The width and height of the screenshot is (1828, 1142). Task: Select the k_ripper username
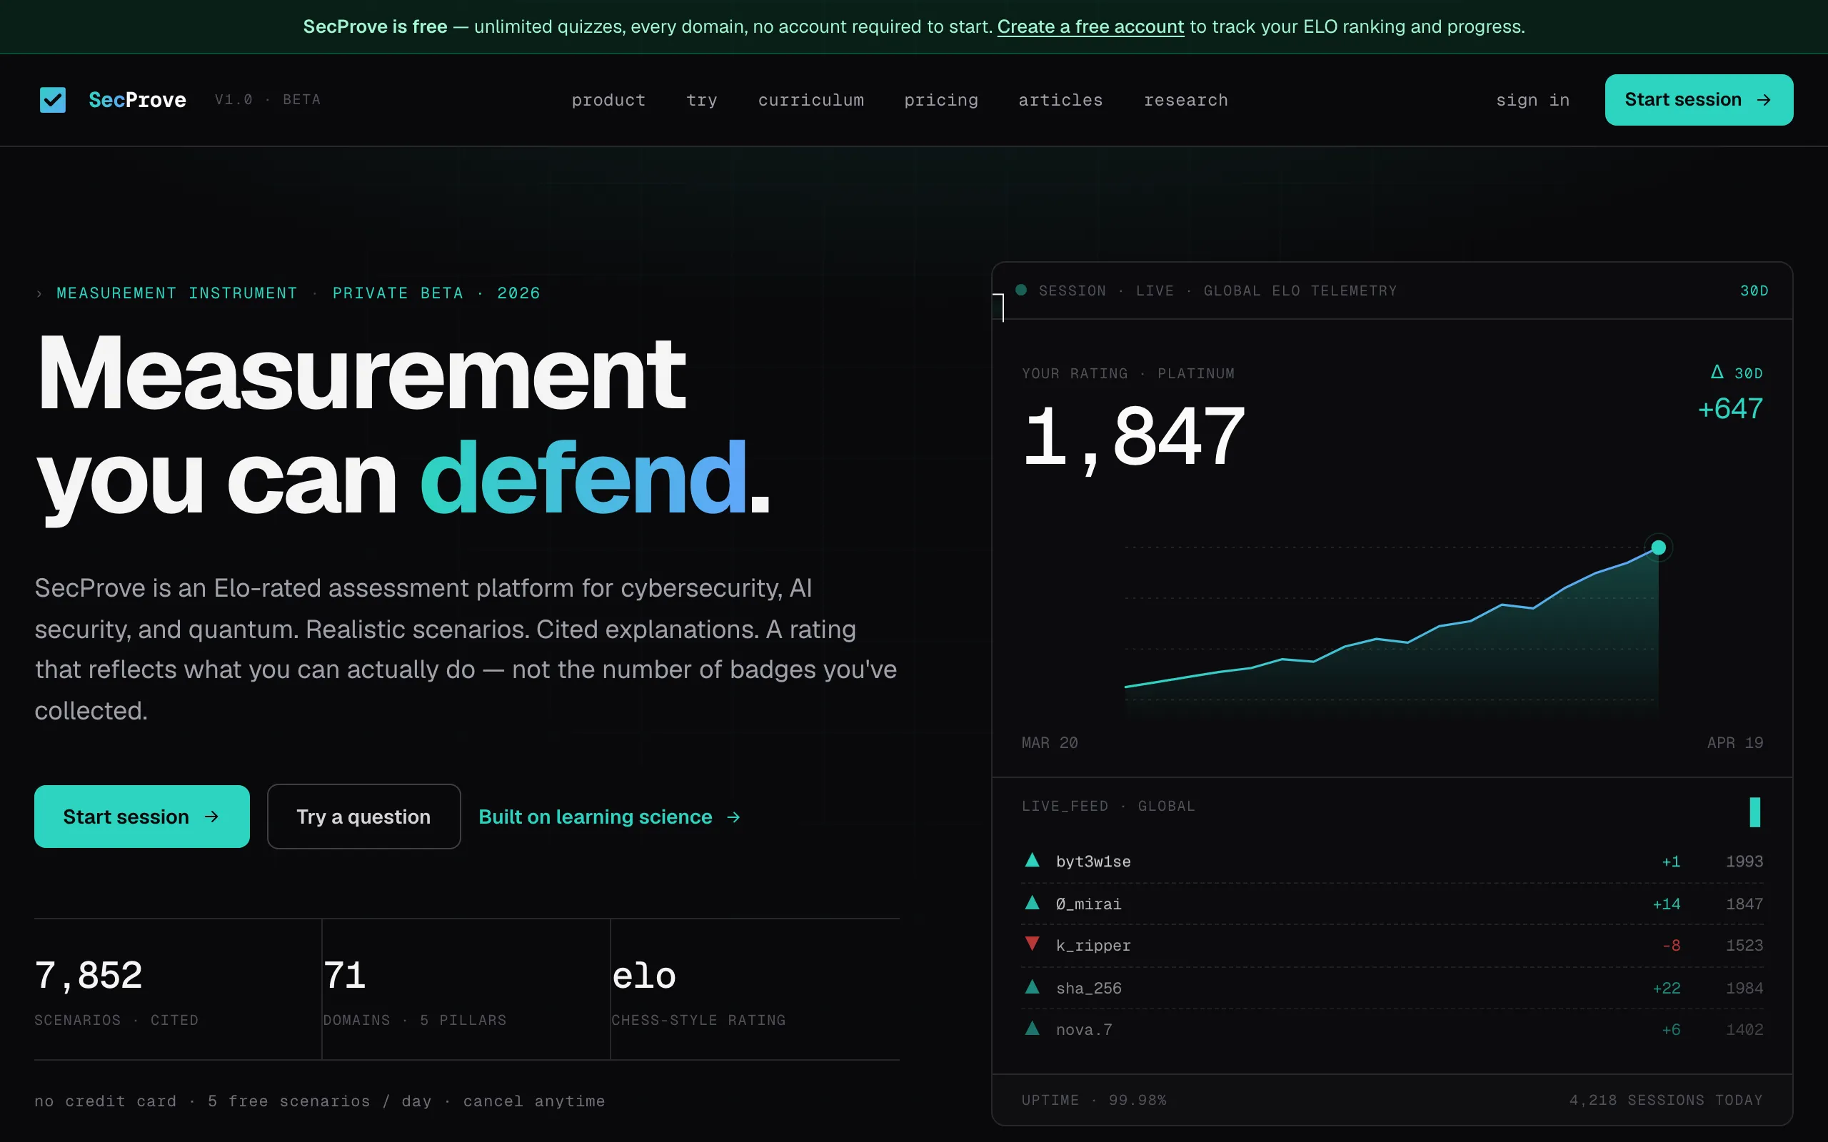pos(1093,946)
